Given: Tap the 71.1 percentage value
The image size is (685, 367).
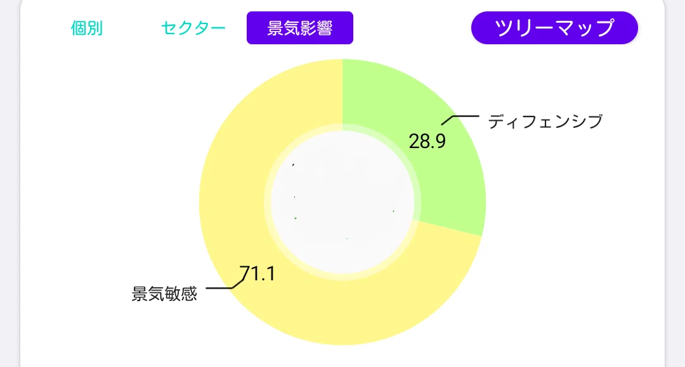Looking at the screenshot, I should coord(258,274).
